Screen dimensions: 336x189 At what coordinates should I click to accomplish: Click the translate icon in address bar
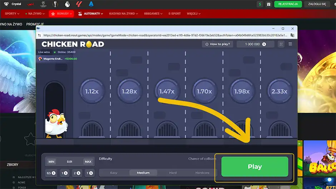[292, 35]
